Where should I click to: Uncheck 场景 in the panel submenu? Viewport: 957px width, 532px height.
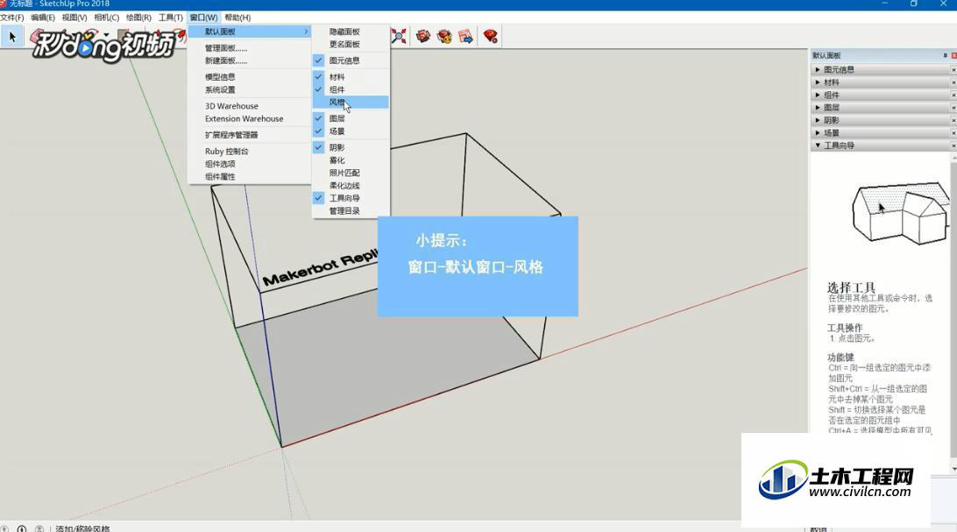tap(351, 131)
